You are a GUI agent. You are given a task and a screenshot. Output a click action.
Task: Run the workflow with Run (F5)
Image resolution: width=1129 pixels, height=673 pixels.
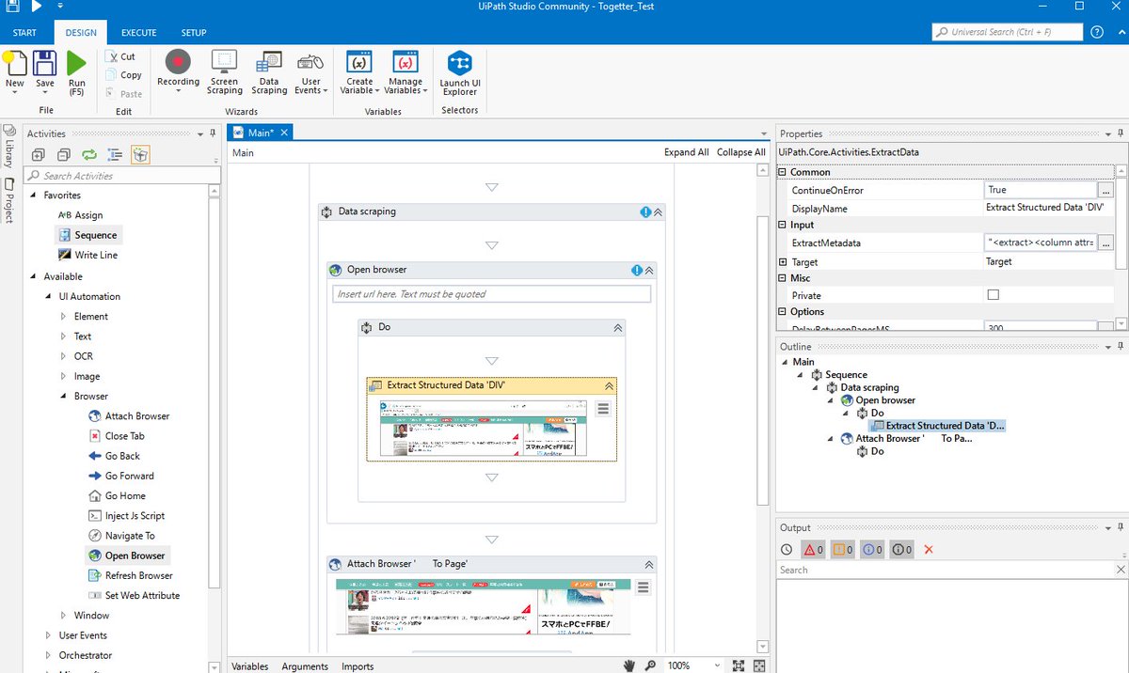77,73
